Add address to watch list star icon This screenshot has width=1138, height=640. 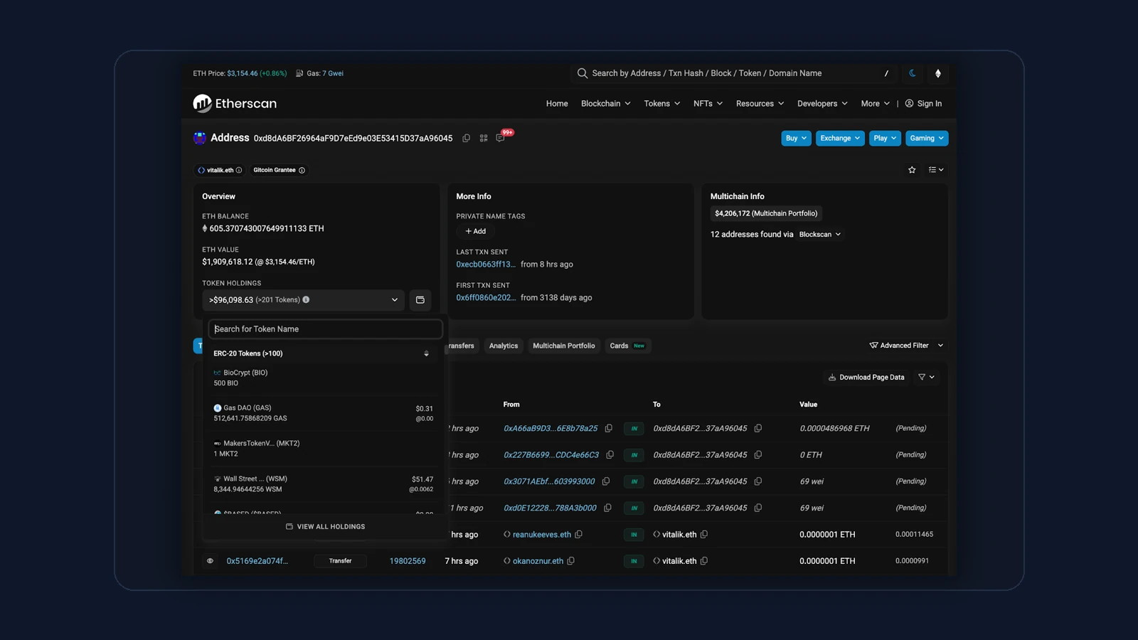(912, 170)
